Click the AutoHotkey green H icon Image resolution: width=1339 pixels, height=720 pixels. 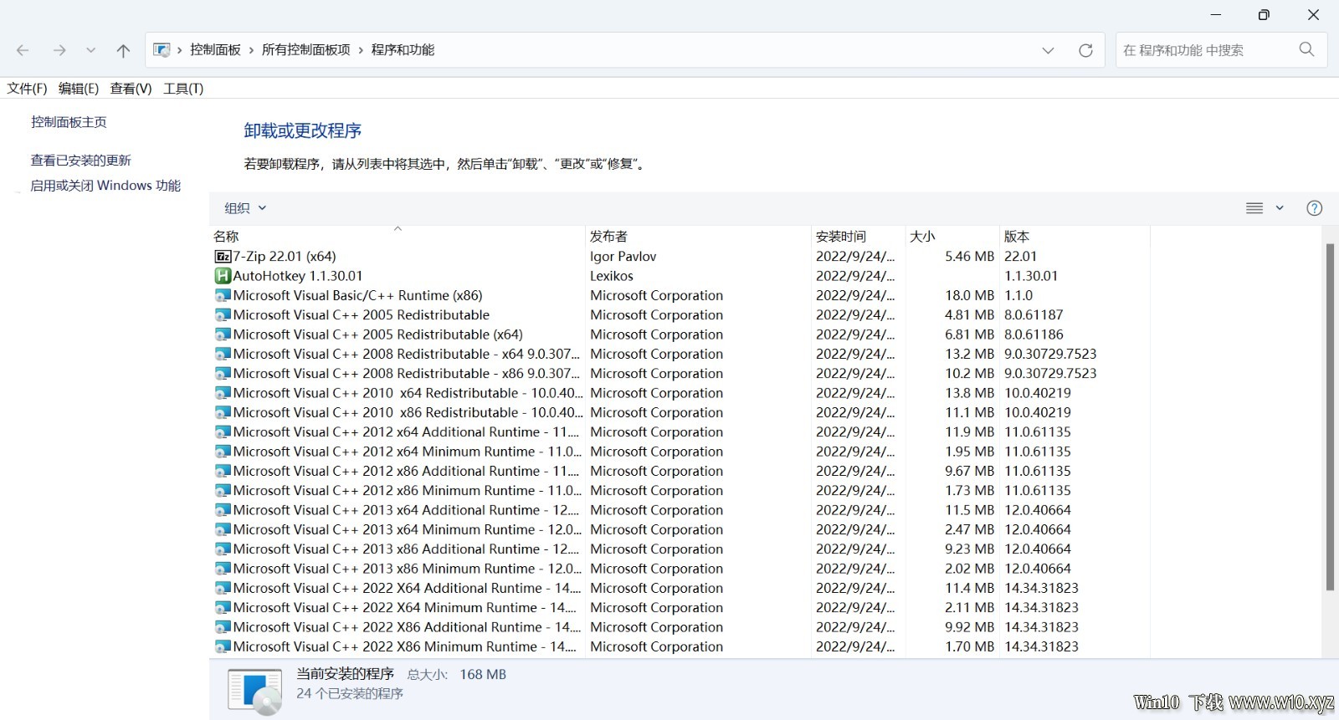[x=223, y=276]
